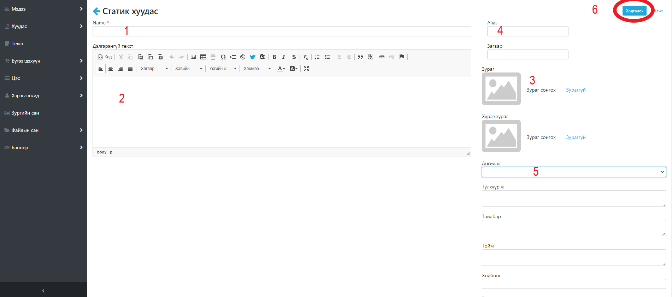Open the text color picker
The image size is (672, 297).
[281, 69]
